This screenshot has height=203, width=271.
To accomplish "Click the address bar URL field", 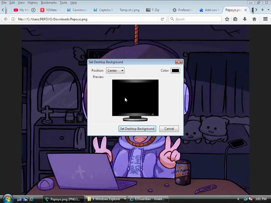I will pyautogui.click(x=87, y=19).
